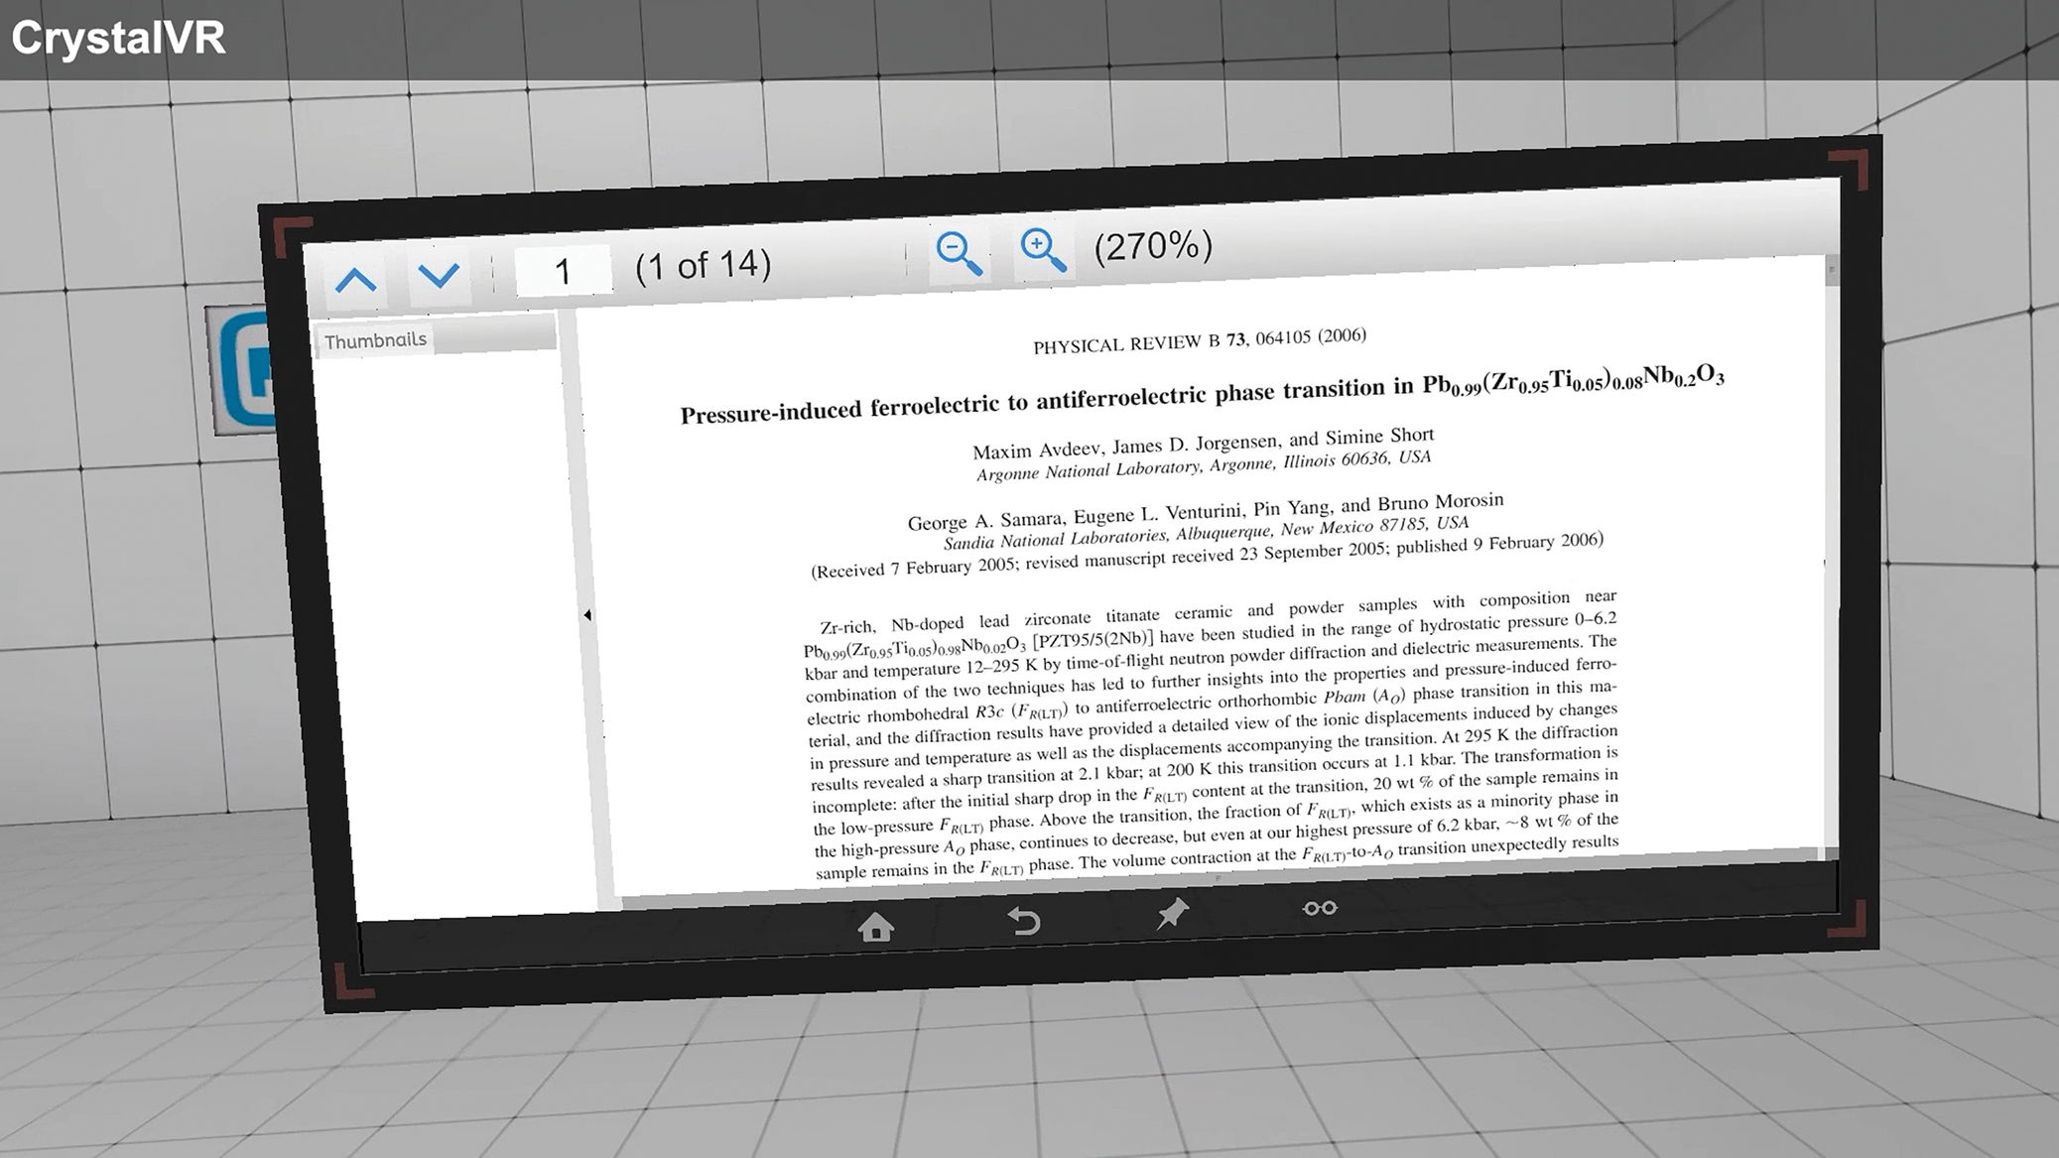Click the page number input field
Viewport: 2059px width, 1158px height.
coord(563,270)
